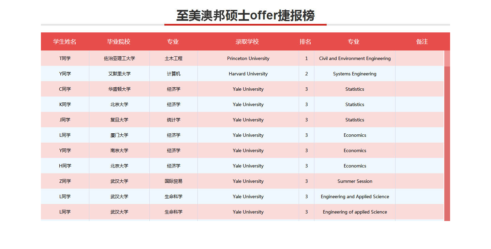Viewport: 491px width, 249px height.
Task: Click Yale University in the J同学 row
Action: (248, 120)
